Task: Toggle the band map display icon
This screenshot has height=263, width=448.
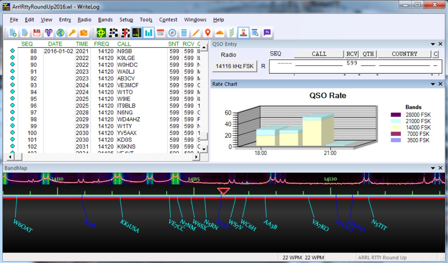Action: [x=137, y=33]
